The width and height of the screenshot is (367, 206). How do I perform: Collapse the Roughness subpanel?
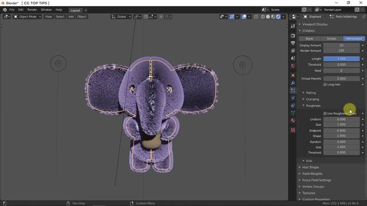coord(313,106)
